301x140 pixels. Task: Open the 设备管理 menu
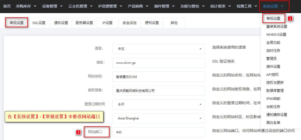52,6
